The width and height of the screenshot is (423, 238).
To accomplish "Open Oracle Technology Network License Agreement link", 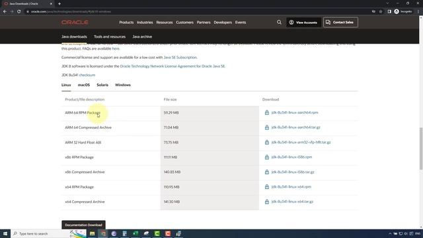I will pyautogui.click(x=172, y=66).
